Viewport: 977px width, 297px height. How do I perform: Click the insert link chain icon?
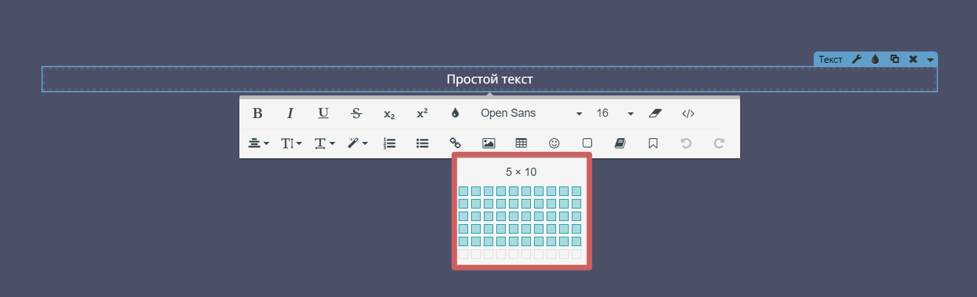pyautogui.click(x=455, y=143)
